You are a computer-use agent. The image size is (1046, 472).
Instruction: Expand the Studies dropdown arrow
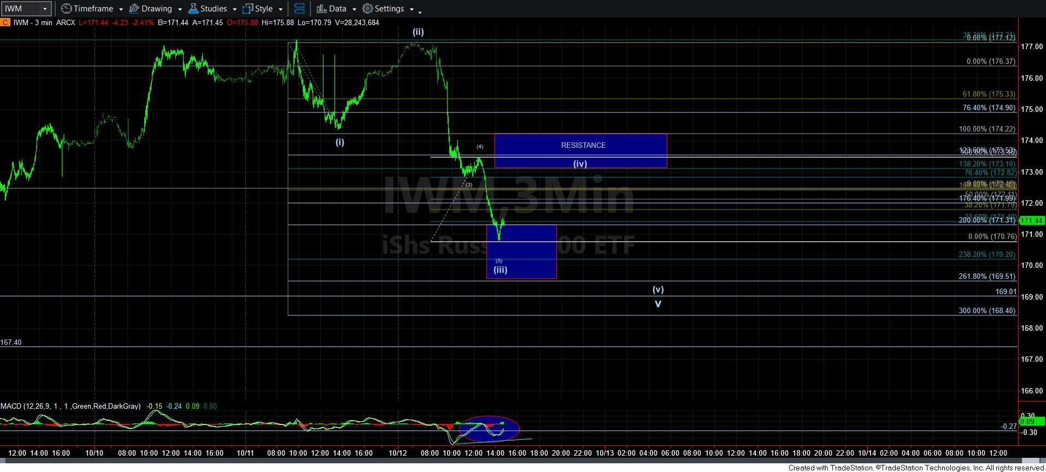pos(234,9)
